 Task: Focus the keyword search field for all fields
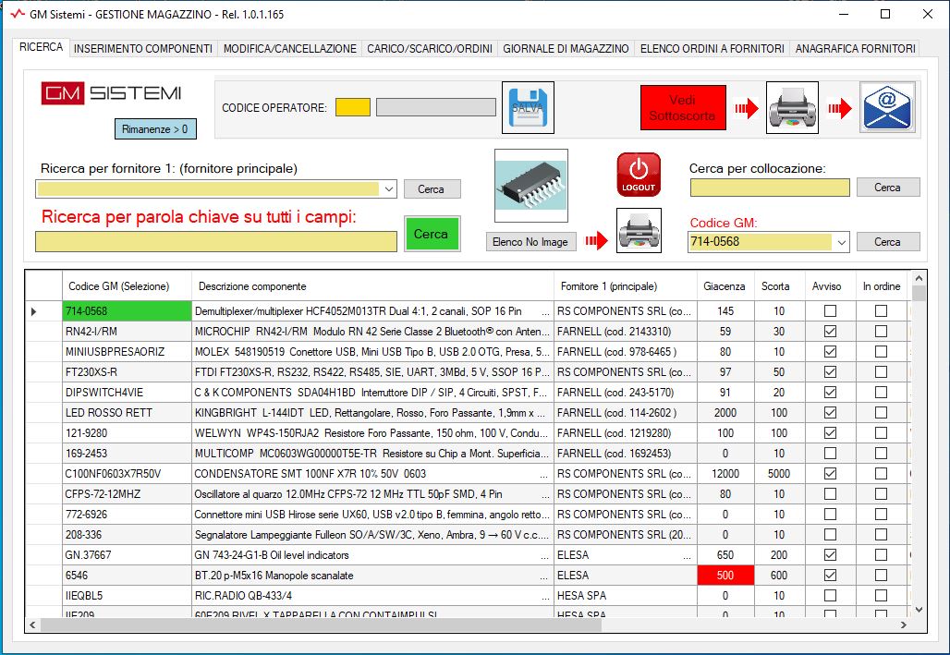point(216,242)
